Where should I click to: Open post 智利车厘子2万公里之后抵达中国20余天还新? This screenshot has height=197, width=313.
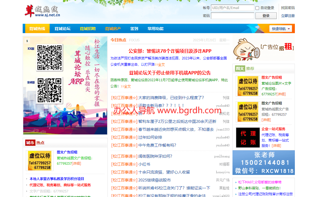(x=177, y=121)
